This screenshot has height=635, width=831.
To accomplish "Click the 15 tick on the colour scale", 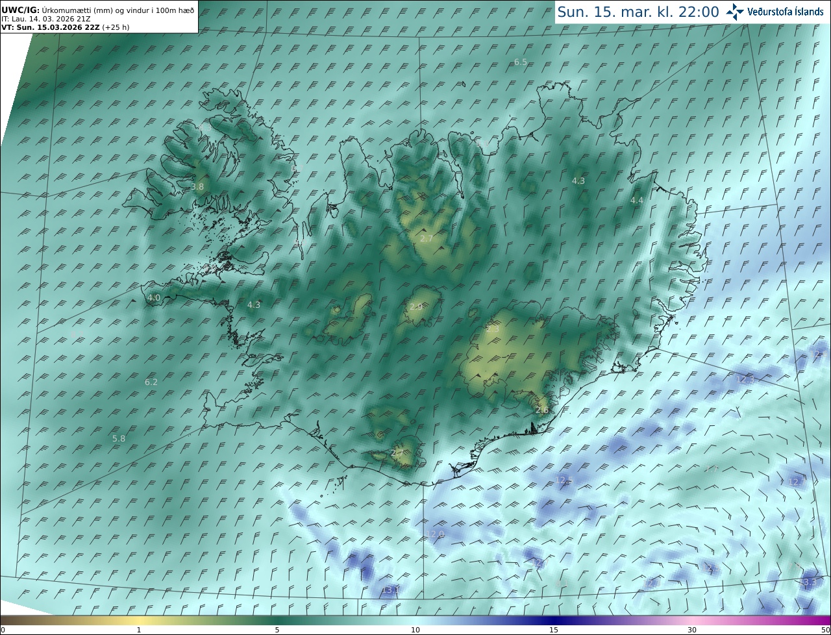I will pyautogui.click(x=554, y=630).
